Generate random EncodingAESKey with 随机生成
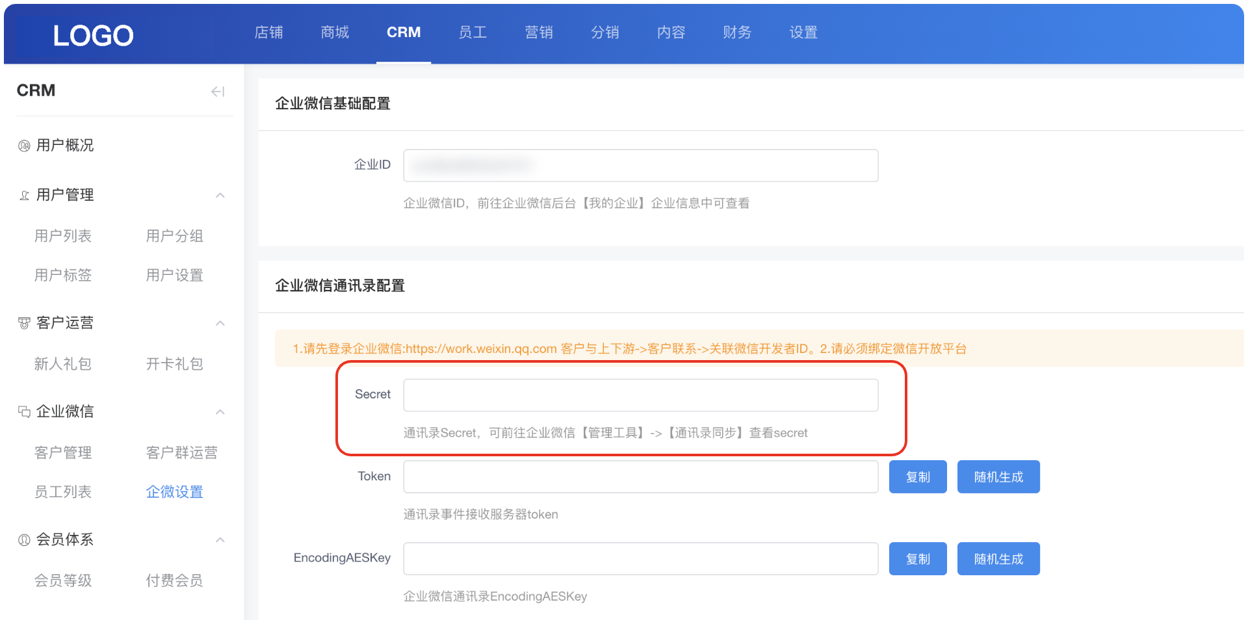1248x624 pixels. 998,559
